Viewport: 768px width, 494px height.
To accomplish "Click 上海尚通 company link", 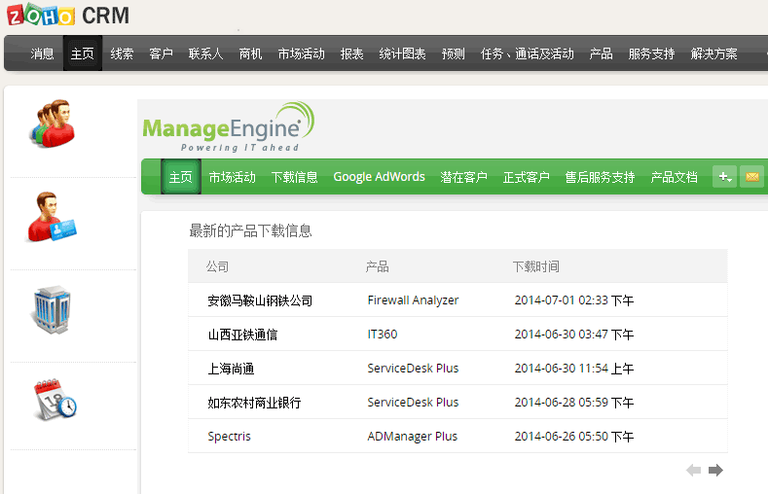I will [x=231, y=369].
